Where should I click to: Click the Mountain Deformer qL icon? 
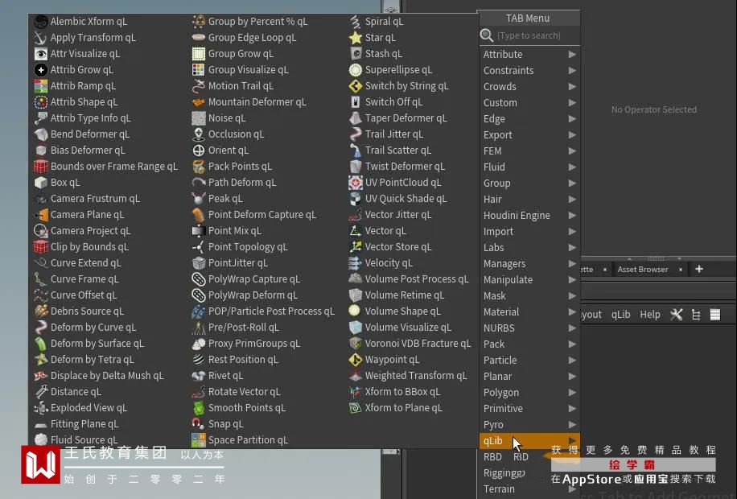199,102
